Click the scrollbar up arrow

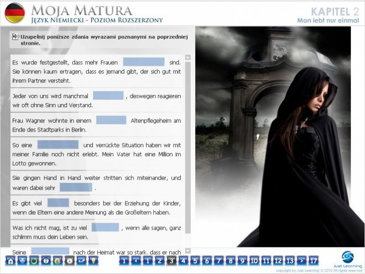click(x=188, y=57)
